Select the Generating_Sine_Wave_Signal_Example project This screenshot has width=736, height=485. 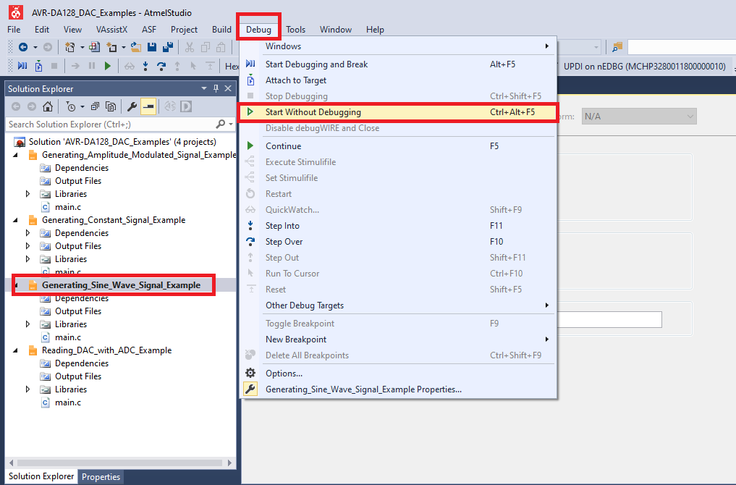[x=121, y=285]
